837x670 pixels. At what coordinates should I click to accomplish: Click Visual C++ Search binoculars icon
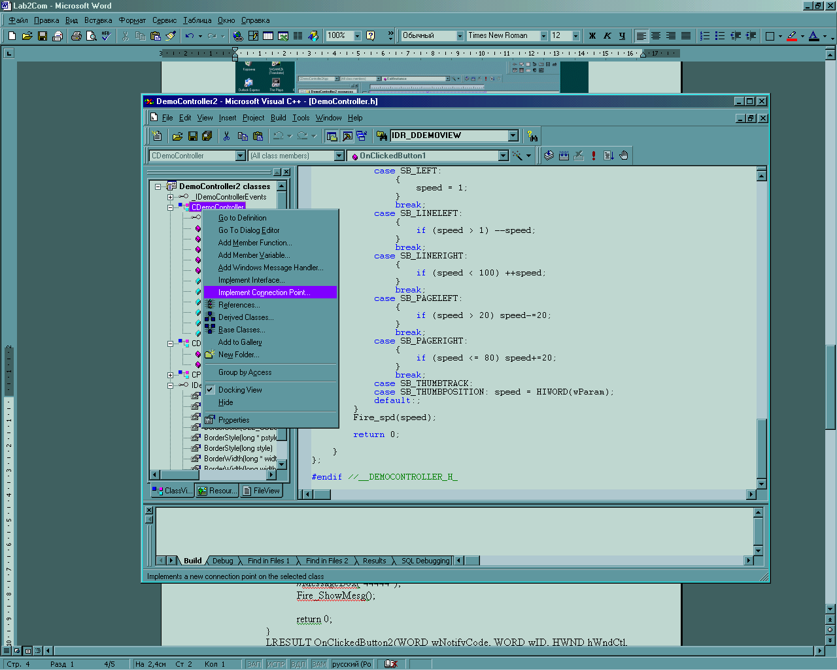click(x=533, y=136)
